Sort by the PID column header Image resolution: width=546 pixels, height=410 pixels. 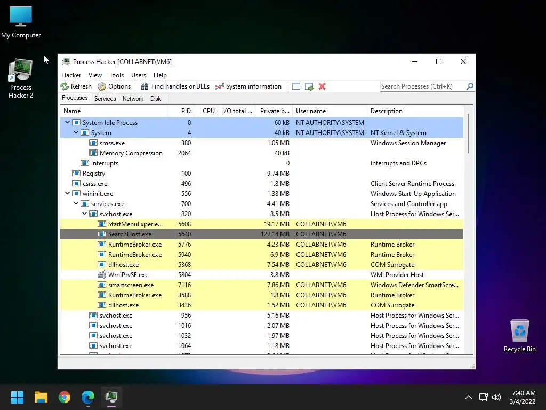[180, 111]
